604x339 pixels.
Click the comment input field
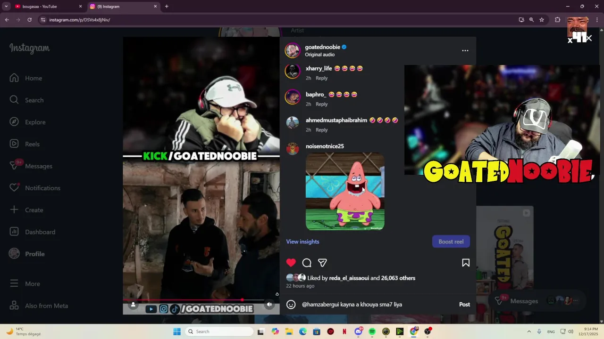tap(377, 305)
